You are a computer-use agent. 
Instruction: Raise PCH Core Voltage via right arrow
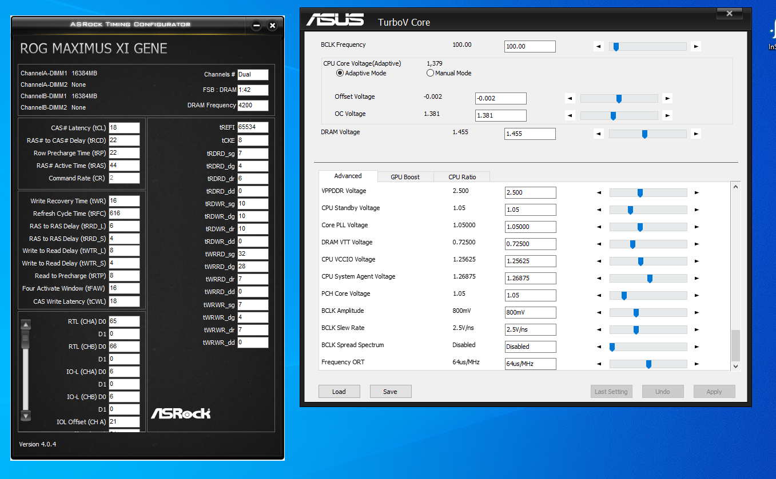pos(697,296)
